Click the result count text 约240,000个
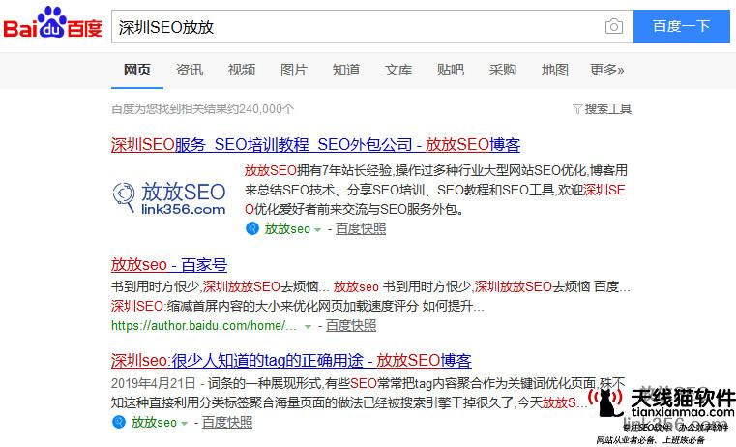Viewport: 736px width, 447px height. pyautogui.click(x=261, y=109)
